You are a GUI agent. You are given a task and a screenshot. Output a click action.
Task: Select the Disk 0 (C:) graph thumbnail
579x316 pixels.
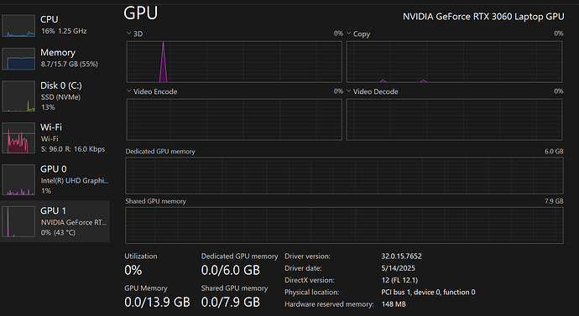tap(18, 96)
